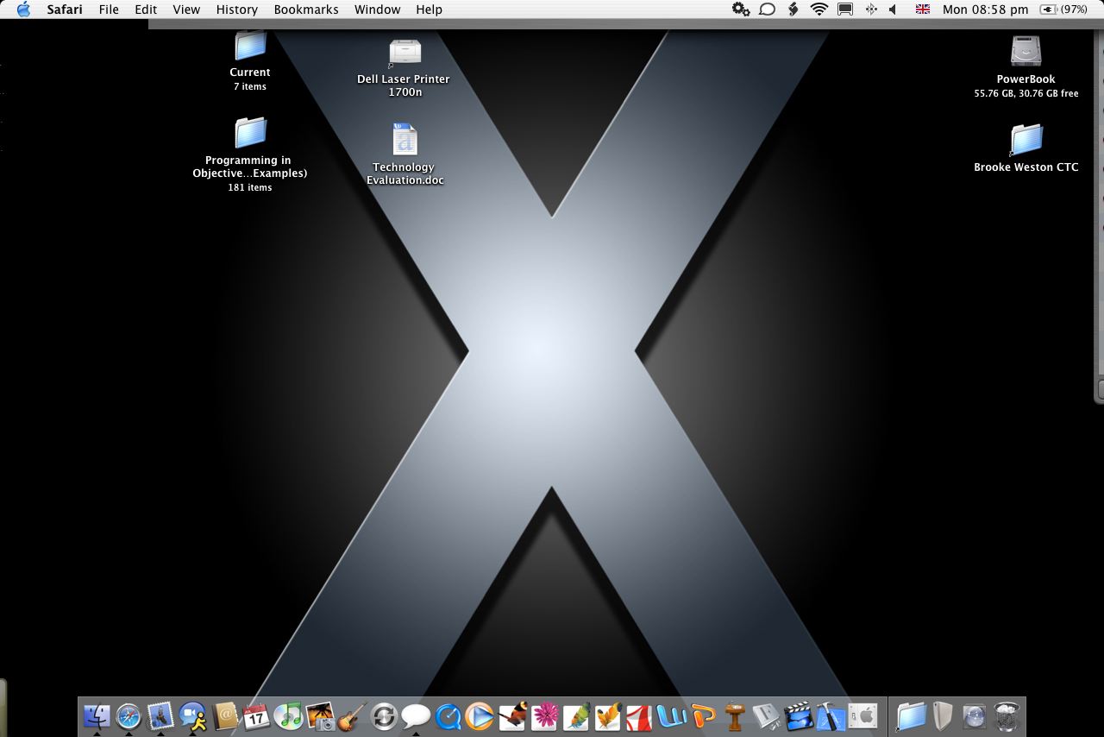Image resolution: width=1104 pixels, height=737 pixels.
Task: Open iSync from the Dock
Action: click(x=384, y=716)
